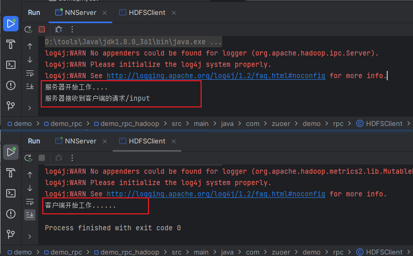Toggle soft-wrap in the upper console gutter
Screen dimensions: 413x256
[x=30, y=73]
